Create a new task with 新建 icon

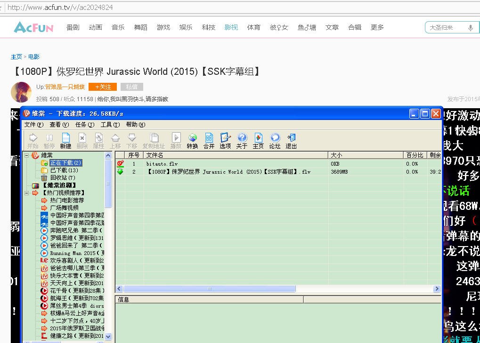point(65,139)
